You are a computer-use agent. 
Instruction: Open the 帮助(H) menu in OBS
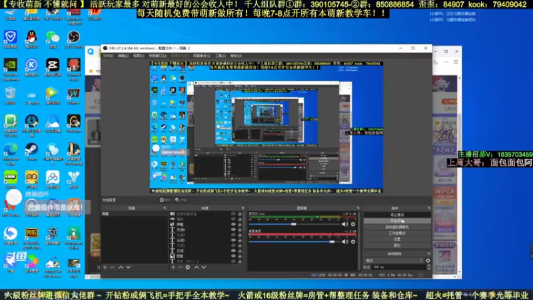click(236, 56)
